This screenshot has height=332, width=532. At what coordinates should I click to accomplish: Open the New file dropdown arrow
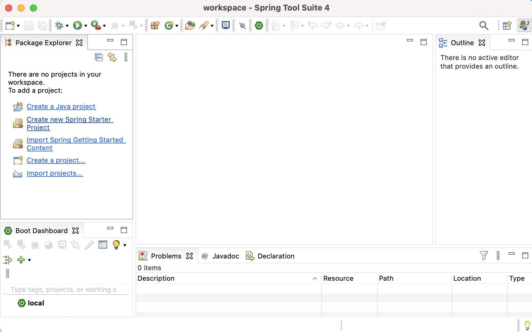tap(18, 26)
